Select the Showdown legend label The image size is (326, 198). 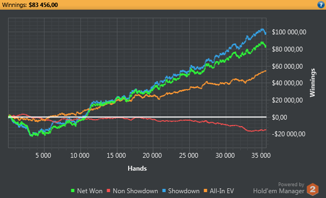click(184, 191)
